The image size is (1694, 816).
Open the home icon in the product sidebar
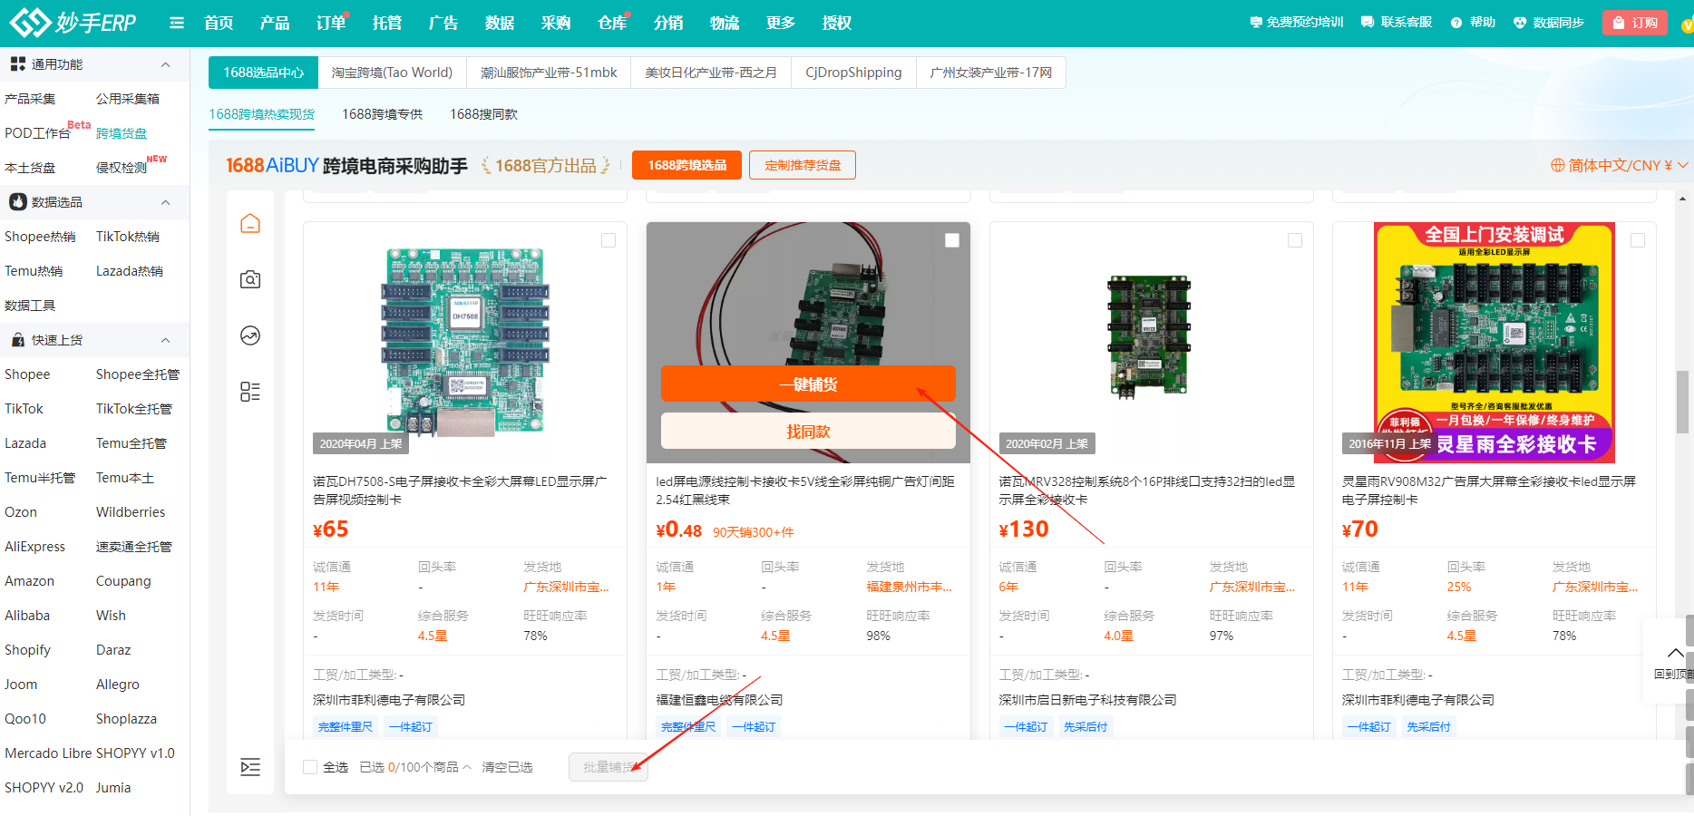tap(250, 224)
